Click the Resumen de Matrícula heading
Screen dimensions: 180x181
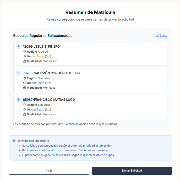tap(90, 12)
